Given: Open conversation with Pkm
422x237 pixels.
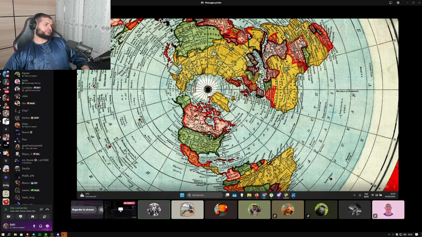Looking at the screenshot, I should (x=32, y=140).
